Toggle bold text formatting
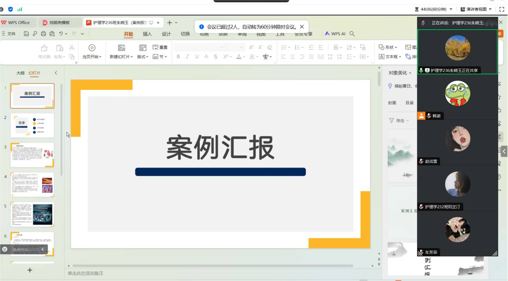This screenshot has width=508, height=281. tap(178, 57)
